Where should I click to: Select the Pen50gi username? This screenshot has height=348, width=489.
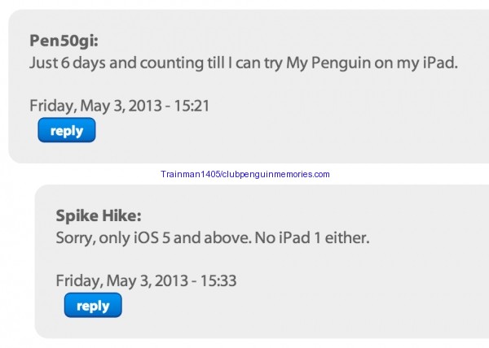(x=63, y=41)
